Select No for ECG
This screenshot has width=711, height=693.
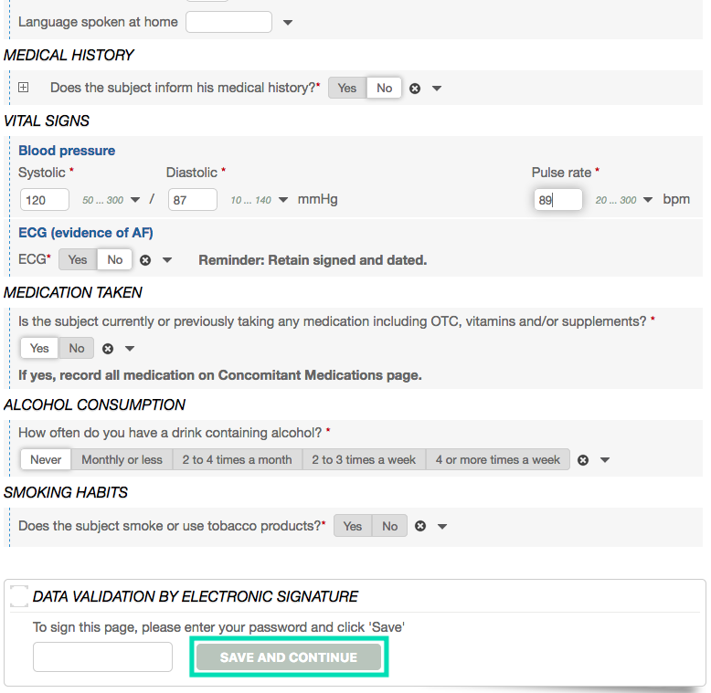[114, 260]
